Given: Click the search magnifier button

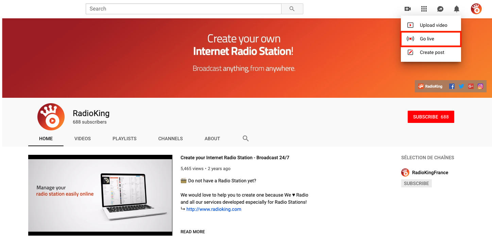Looking at the screenshot, I should click(x=292, y=9).
